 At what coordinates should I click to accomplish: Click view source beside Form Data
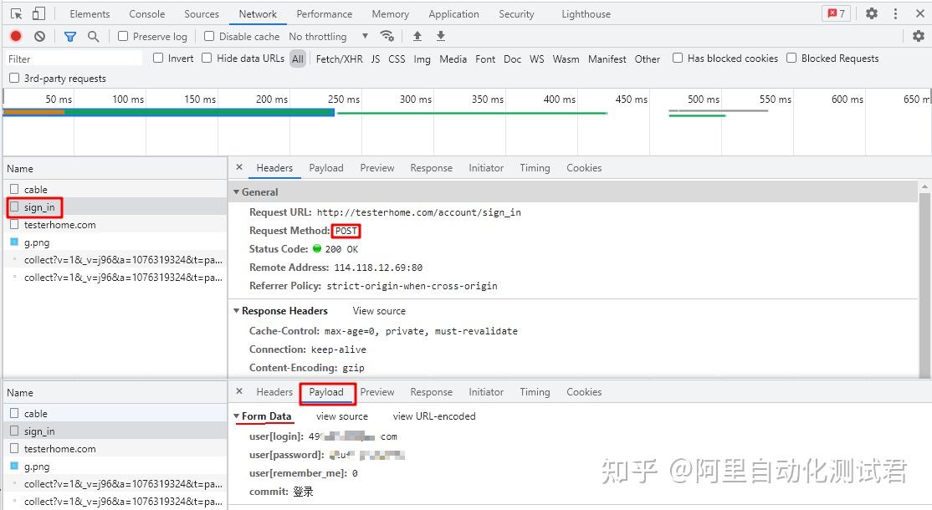click(342, 416)
